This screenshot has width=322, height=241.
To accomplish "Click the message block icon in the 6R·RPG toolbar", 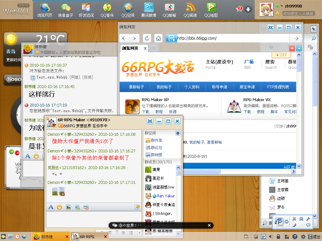I will [x=86, y=207].
